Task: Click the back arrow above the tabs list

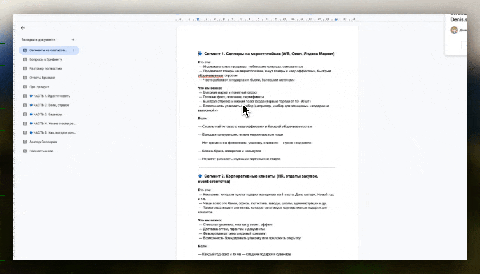Action: (x=23, y=27)
